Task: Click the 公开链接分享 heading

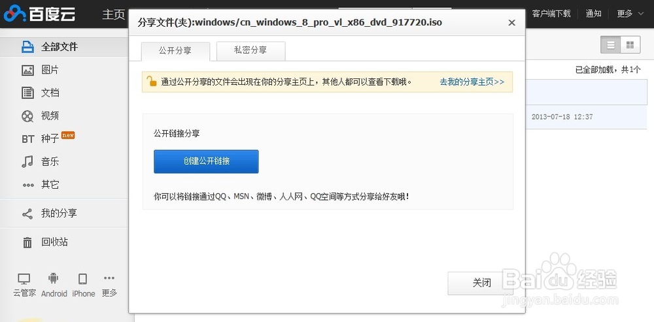Action: click(x=177, y=134)
